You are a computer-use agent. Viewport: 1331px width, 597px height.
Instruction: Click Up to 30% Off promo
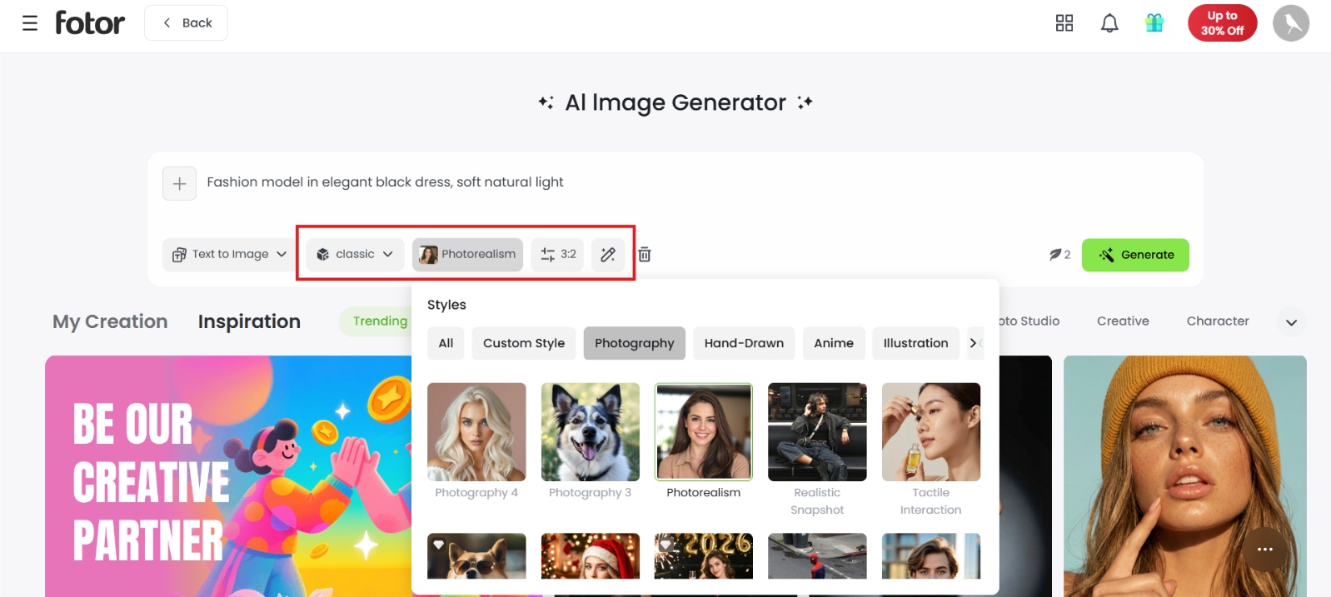point(1222,23)
